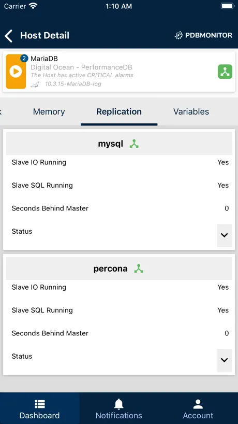Open the Notifications bell tab
This screenshot has height=424, width=238.
pos(118,408)
